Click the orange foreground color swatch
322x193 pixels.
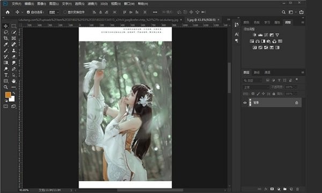coord(8,94)
